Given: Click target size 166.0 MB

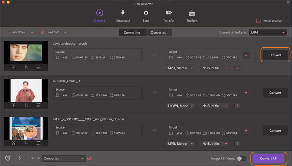Looking at the screenshot, I should (x=214, y=95).
